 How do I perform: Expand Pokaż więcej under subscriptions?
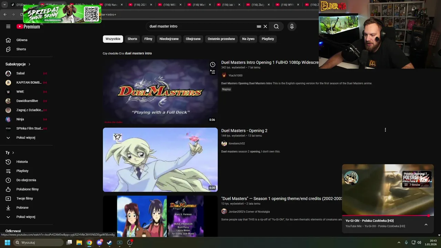point(26,137)
